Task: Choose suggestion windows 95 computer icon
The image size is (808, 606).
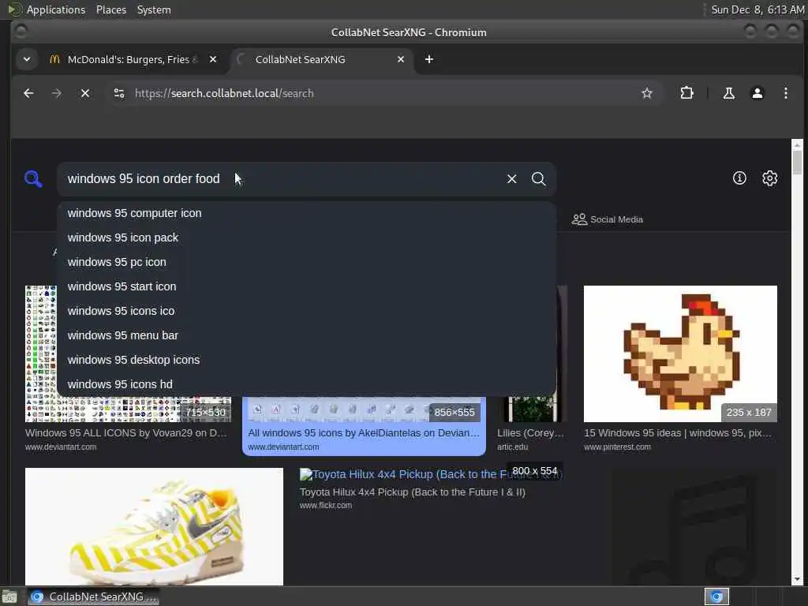Action: [x=307, y=213]
